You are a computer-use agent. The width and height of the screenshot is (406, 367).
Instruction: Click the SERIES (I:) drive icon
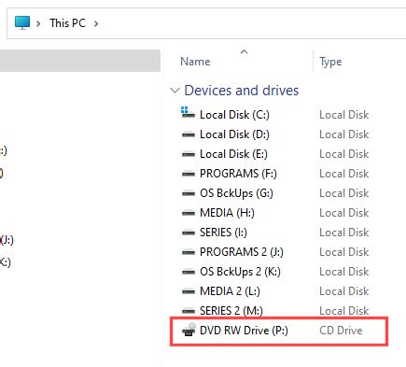(x=189, y=233)
